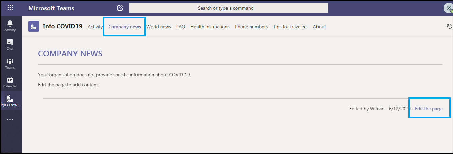Open the Phone numbers tab
Image resolution: width=453 pixels, height=154 pixels.
(x=251, y=27)
